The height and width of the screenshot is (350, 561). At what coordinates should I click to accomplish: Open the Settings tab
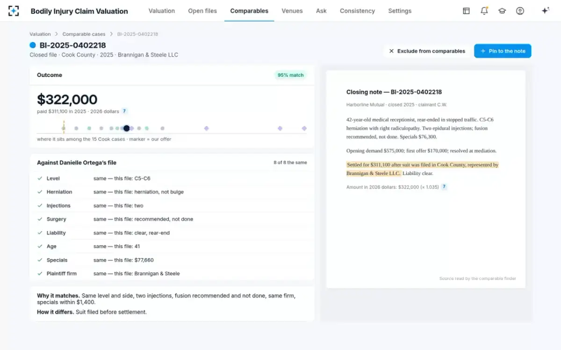point(400,11)
